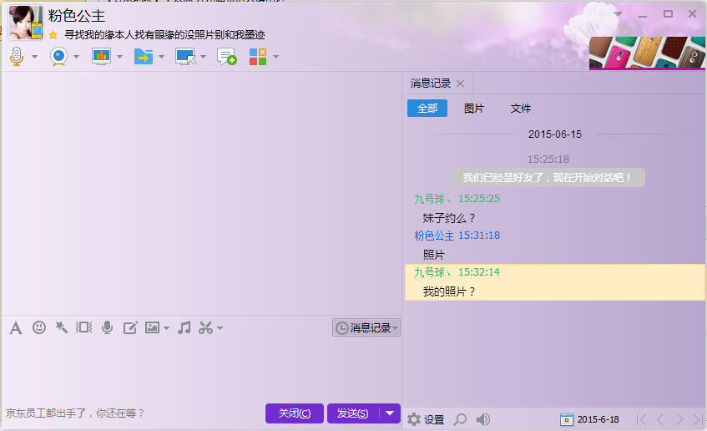Insert a picture into message
The image size is (707, 431).
152,327
